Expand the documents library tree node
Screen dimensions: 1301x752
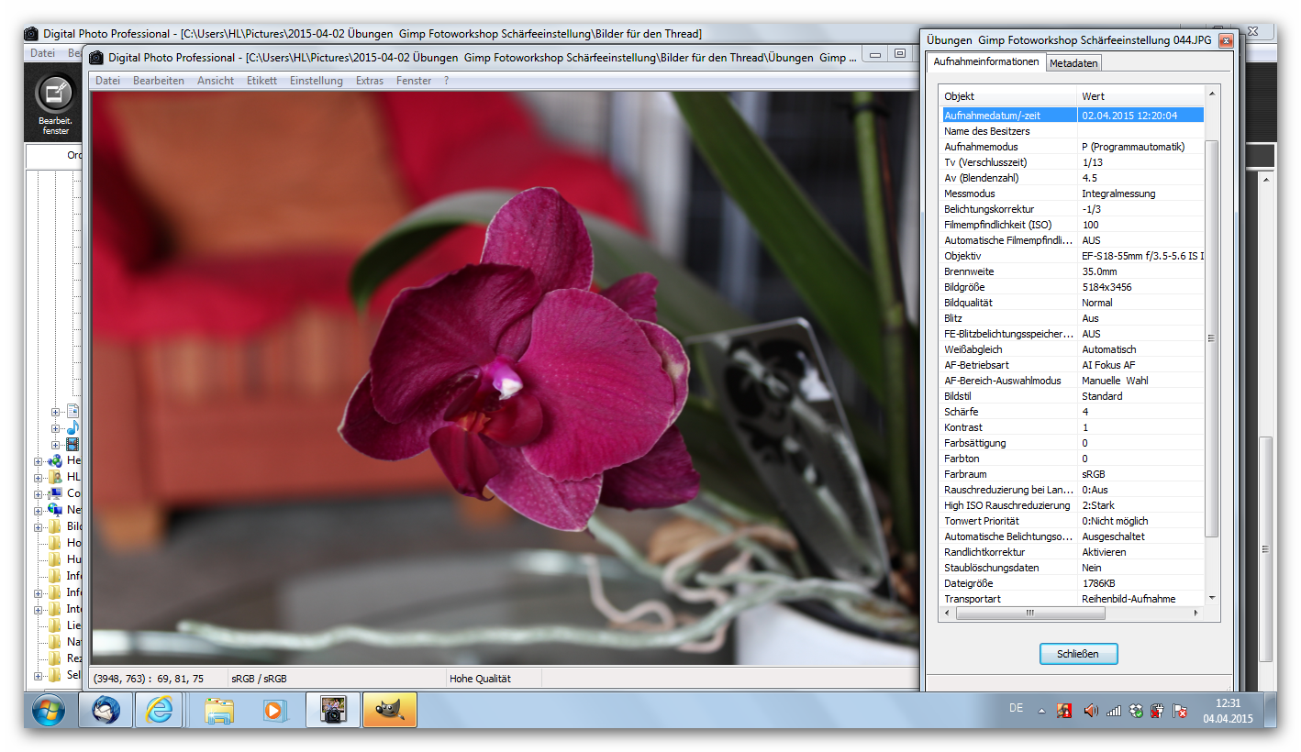coord(56,412)
